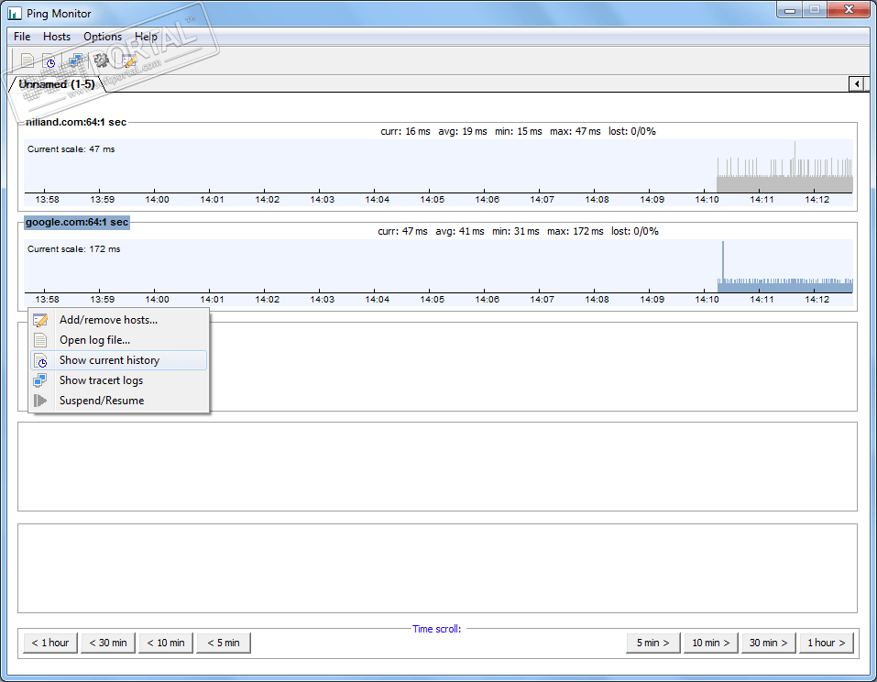Close the Ping Monitor window
This screenshot has height=682, width=877.
tap(849, 10)
